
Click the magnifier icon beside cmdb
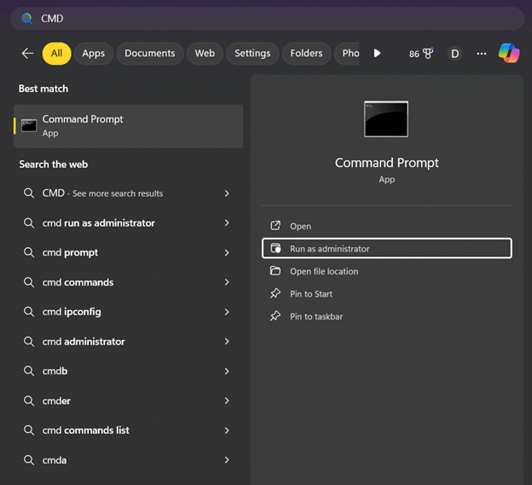29,371
